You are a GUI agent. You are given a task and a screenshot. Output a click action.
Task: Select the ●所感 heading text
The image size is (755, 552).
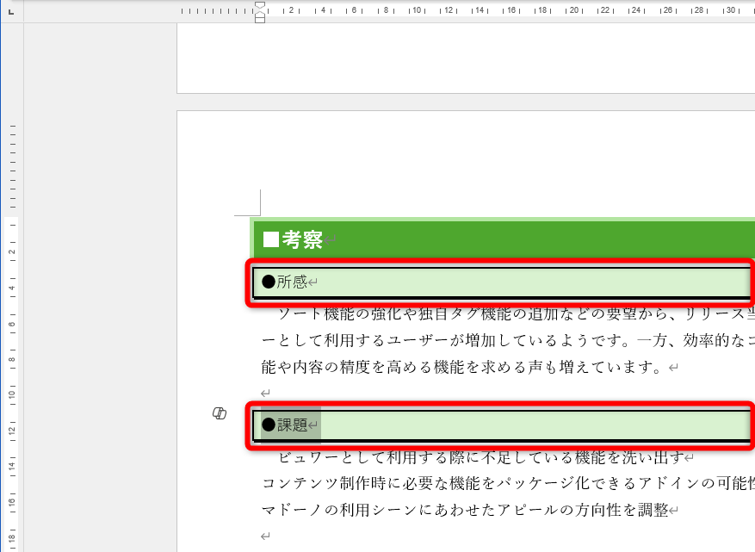click(284, 280)
